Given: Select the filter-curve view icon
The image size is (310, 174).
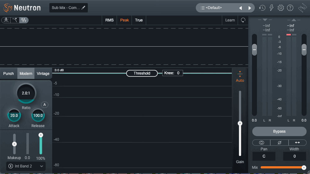Looking at the screenshot, I should [15, 20].
